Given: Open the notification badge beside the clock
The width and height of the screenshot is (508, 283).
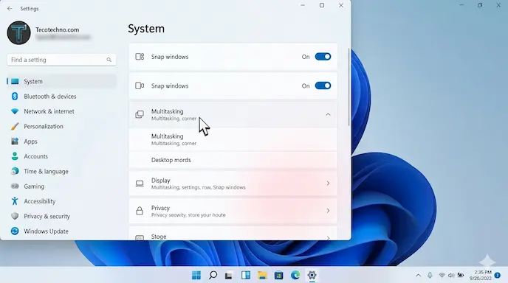Looking at the screenshot, I should (x=498, y=275).
